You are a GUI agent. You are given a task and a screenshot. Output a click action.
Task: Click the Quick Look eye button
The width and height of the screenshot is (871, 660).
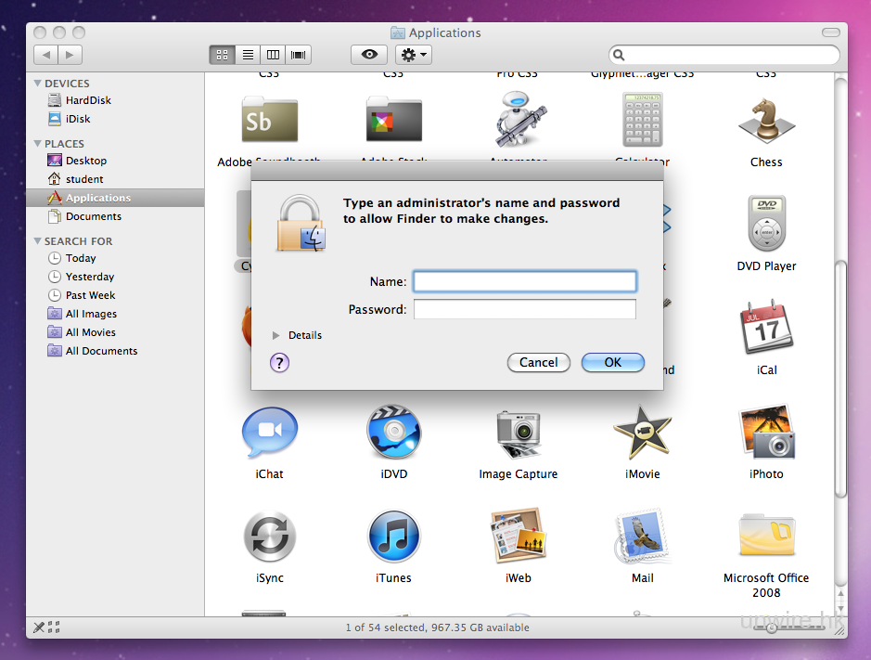[x=369, y=55]
